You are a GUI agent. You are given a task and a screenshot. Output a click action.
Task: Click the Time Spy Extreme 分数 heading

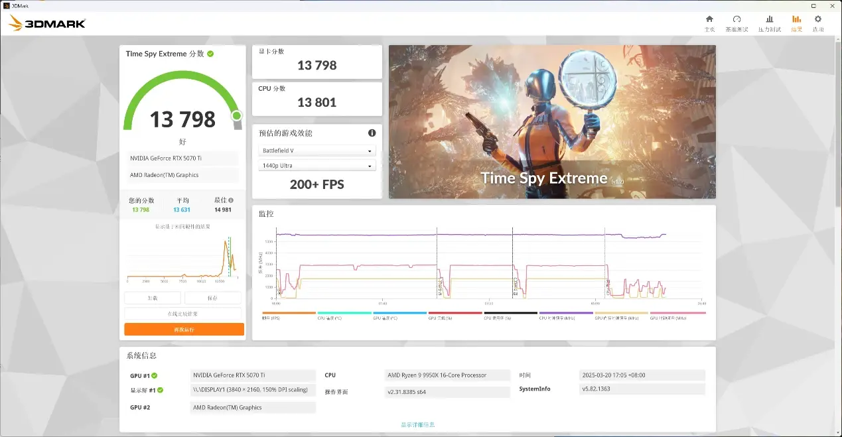165,54
